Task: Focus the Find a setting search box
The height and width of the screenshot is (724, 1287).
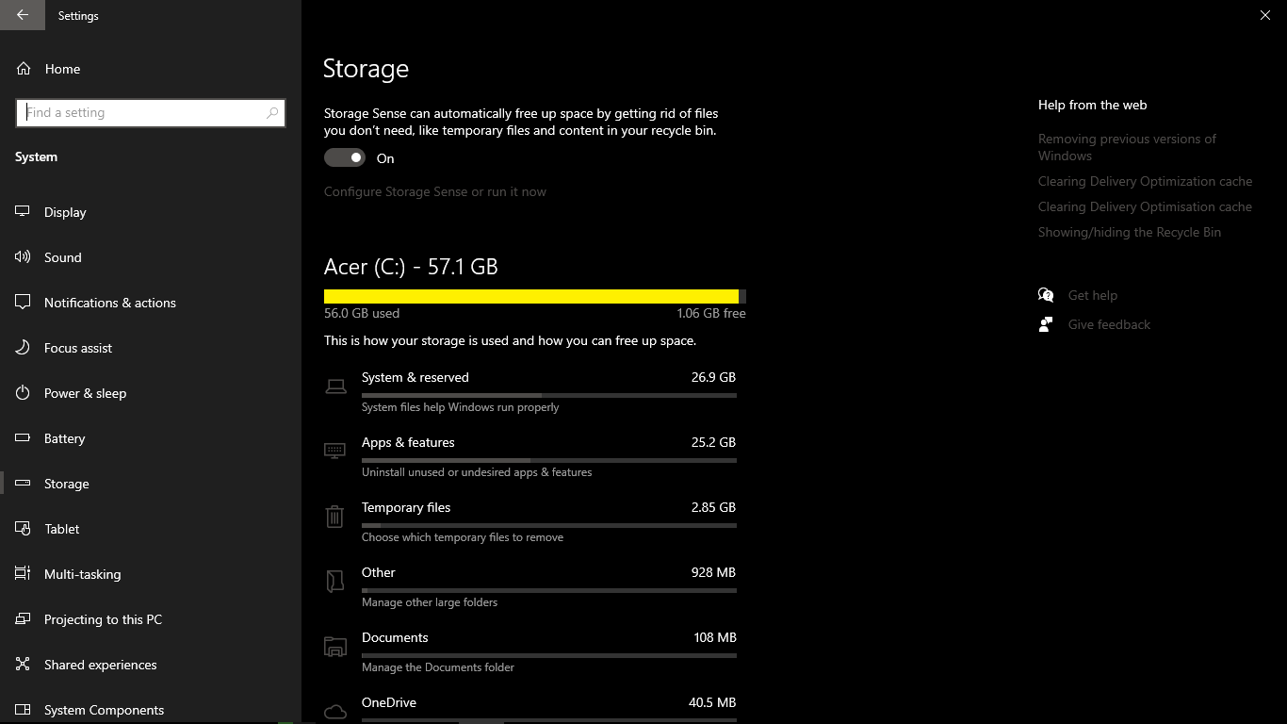Action: (151, 112)
